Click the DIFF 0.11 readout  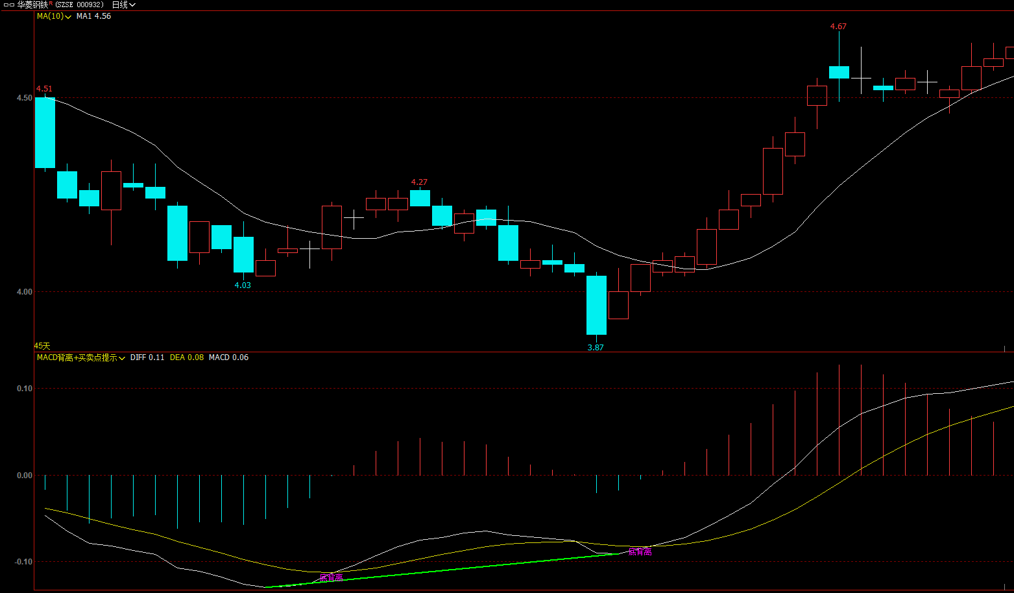pyautogui.click(x=147, y=357)
